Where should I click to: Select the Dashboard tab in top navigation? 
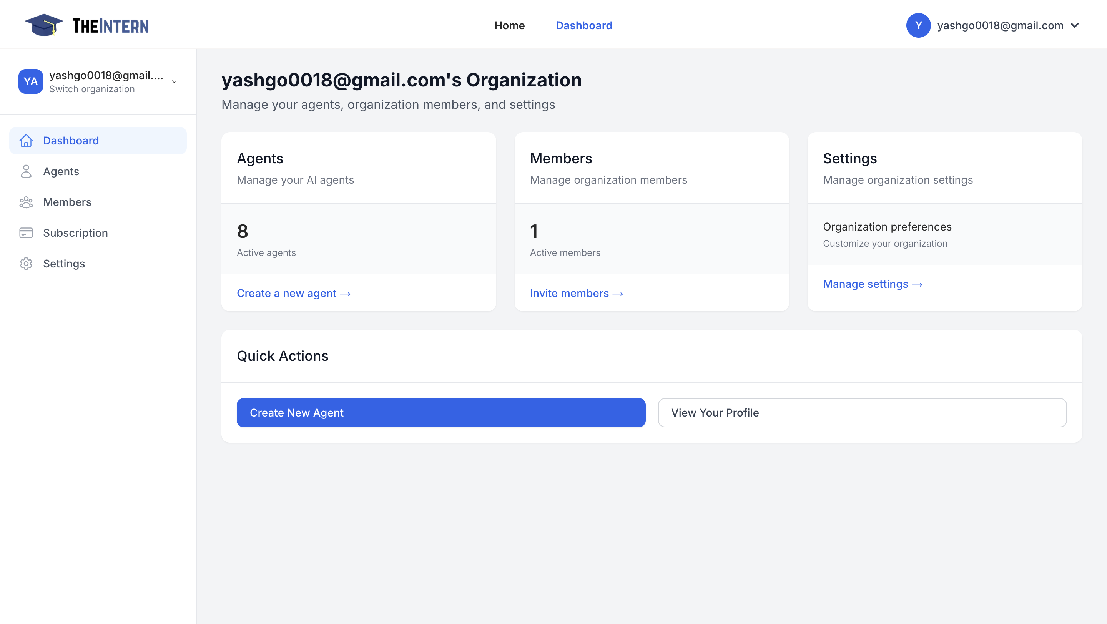point(583,25)
